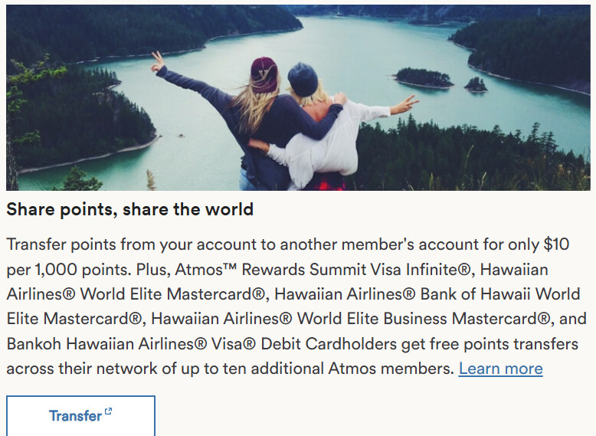Click the raised peace-sign hand on the left
Screen dimensions: 596x436
pos(157,61)
